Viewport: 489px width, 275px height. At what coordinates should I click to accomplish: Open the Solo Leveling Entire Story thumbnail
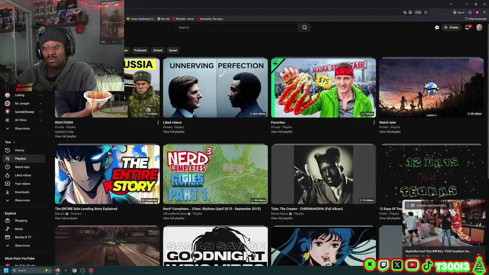pyautogui.click(x=107, y=174)
